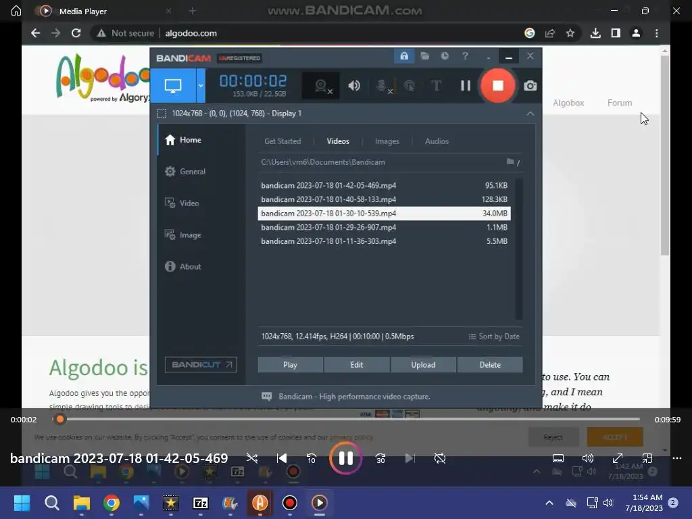The width and height of the screenshot is (692, 519).
Task: Skip back 10 seconds
Action: tap(311, 459)
